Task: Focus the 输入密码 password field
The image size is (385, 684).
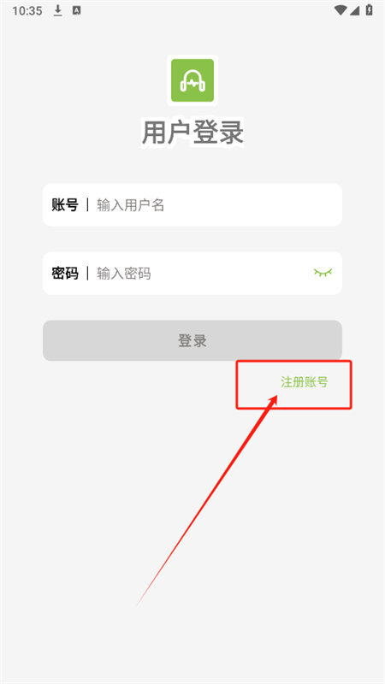Action: 201,273
